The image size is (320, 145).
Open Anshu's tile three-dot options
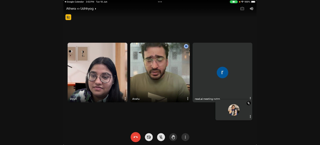[188, 99]
